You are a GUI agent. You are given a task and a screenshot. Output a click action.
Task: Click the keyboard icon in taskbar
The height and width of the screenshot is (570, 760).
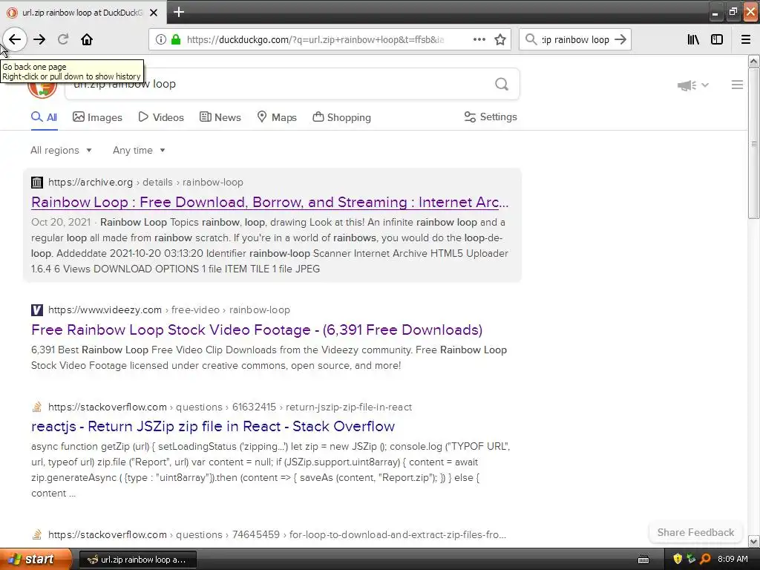[x=643, y=560]
